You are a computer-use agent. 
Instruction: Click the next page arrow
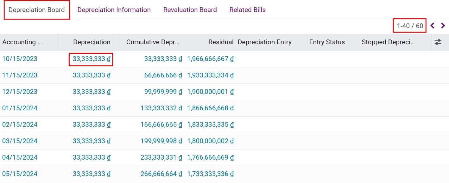pyautogui.click(x=443, y=26)
